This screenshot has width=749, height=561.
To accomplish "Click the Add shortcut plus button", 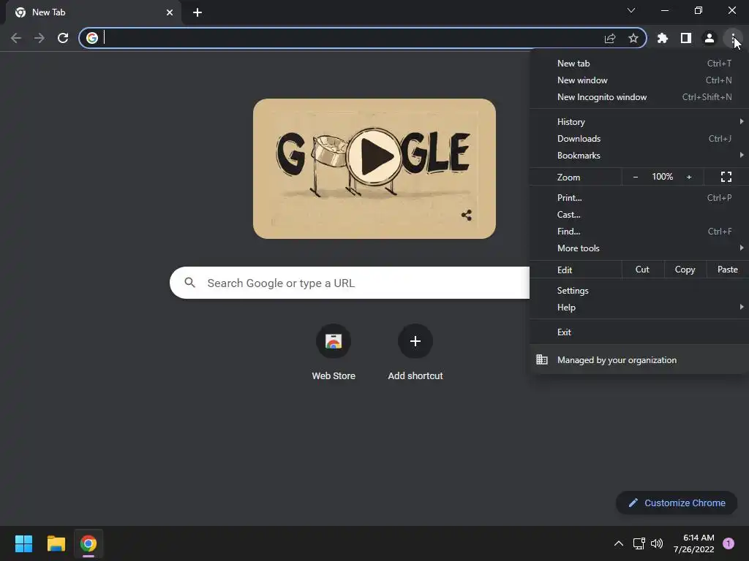I will point(415,341).
